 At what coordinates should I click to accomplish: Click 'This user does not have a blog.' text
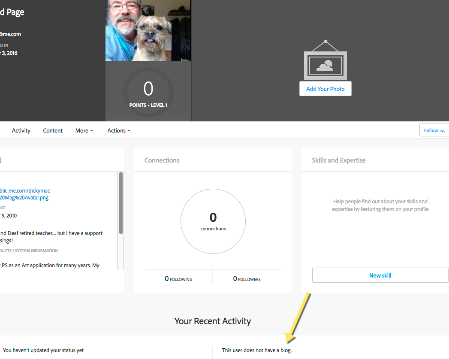[x=257, y=350]
